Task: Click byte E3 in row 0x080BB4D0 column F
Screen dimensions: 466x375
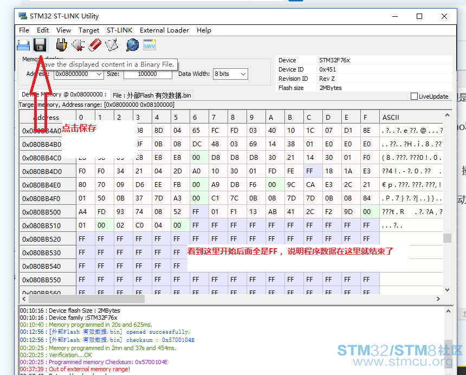Action: click(370, 171)
